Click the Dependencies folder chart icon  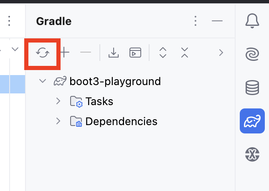click(76, 121)
